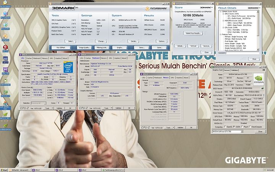Open Caches tab in CPU-Z CPU window
Viewport: 275px width, 172px height.
29,58
